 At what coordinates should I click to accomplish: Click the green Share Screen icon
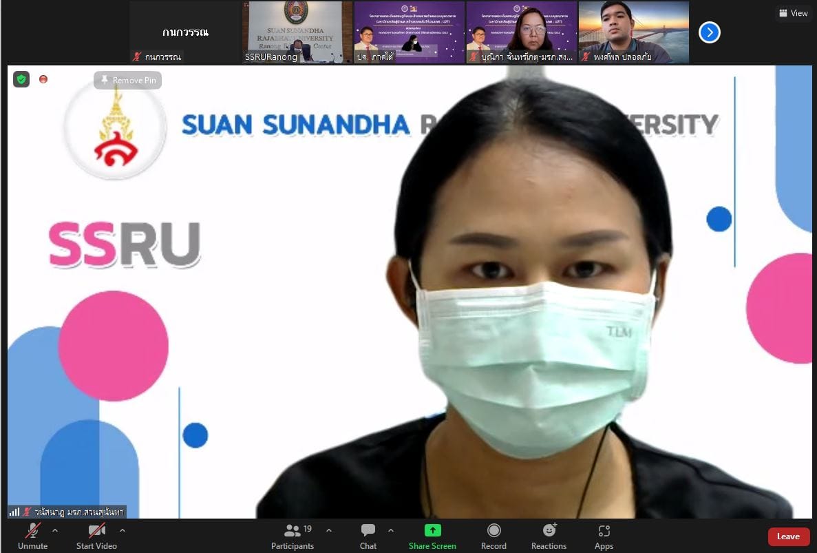432,530
